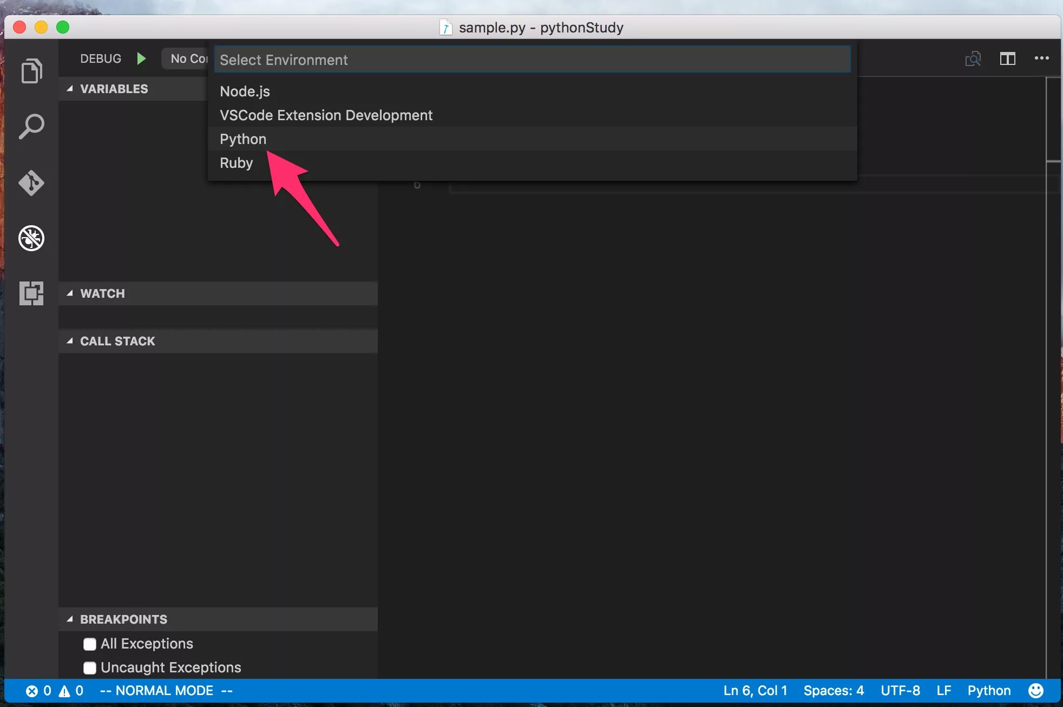Open the No Configuration debug dropdown
1063x707 pixels.
[x=187, y=58]
